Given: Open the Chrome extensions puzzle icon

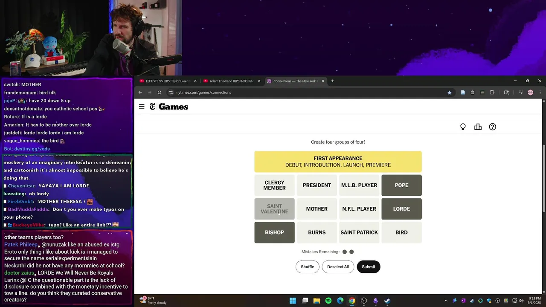Looking at the screenshot, I should point(492,92).
